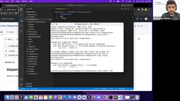Click Spaces: 4 indentation in status bar
Screen dimensions: 180x101
(104, 89)
